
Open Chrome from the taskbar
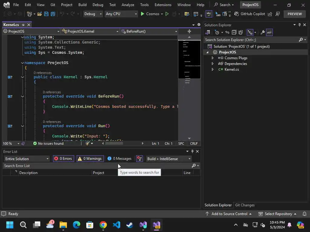click(103, 225)
